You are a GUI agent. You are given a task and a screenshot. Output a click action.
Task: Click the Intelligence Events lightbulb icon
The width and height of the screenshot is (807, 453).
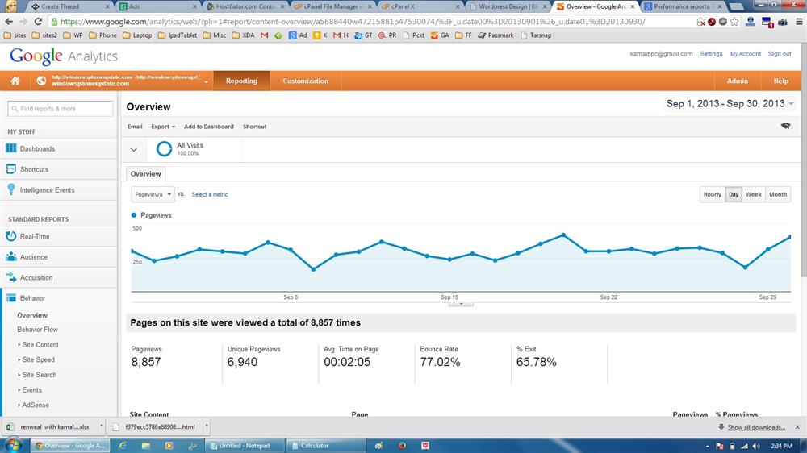10,189
